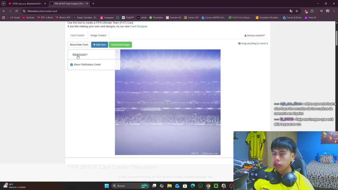This screenshot has height=190, width=338.
Task: Close the FIFA 26 FUT Card Creator tab
Action: pyautogui.click(x=87, y=4)
